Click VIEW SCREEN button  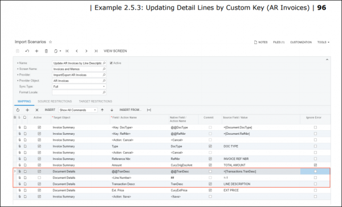pos(115,51)
